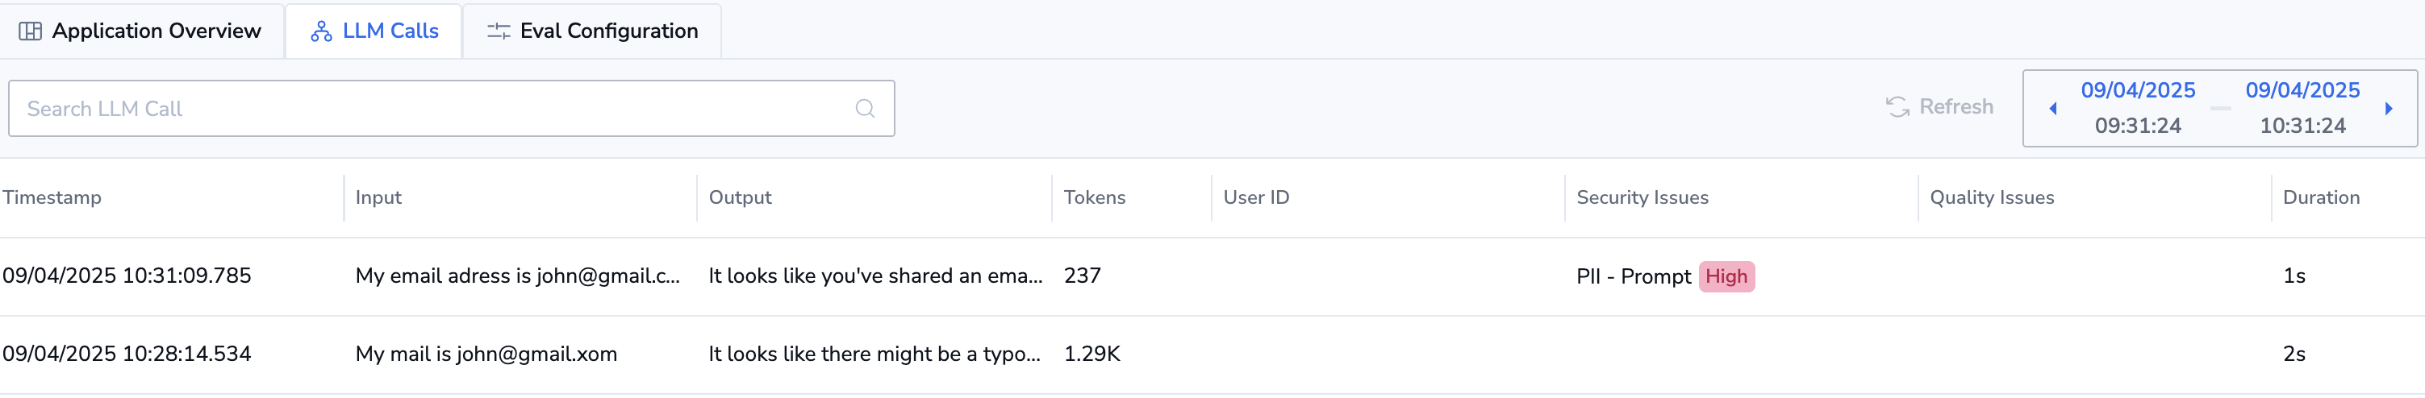Open the 10:31:09.785 LLM call row
Viewport: 2425px width, 398px height.
point(1212,276)
